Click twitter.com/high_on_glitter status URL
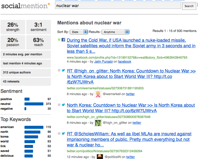This screenshot has width=198, height=159. pyautogui.click(x=108, y=117)
